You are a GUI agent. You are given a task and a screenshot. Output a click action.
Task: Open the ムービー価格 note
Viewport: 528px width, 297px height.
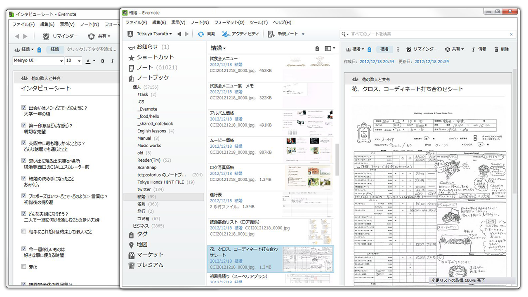pos(271,151)
